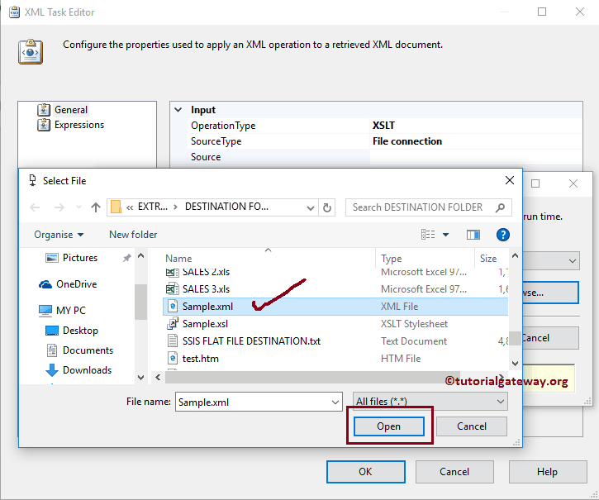
Task: Click the horizontal scrollbar of file list
Action: point(312,378)
